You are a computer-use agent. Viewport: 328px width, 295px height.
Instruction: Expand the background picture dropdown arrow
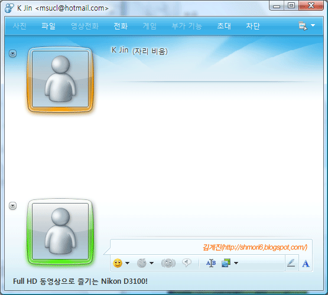click(x=236, y=263)
